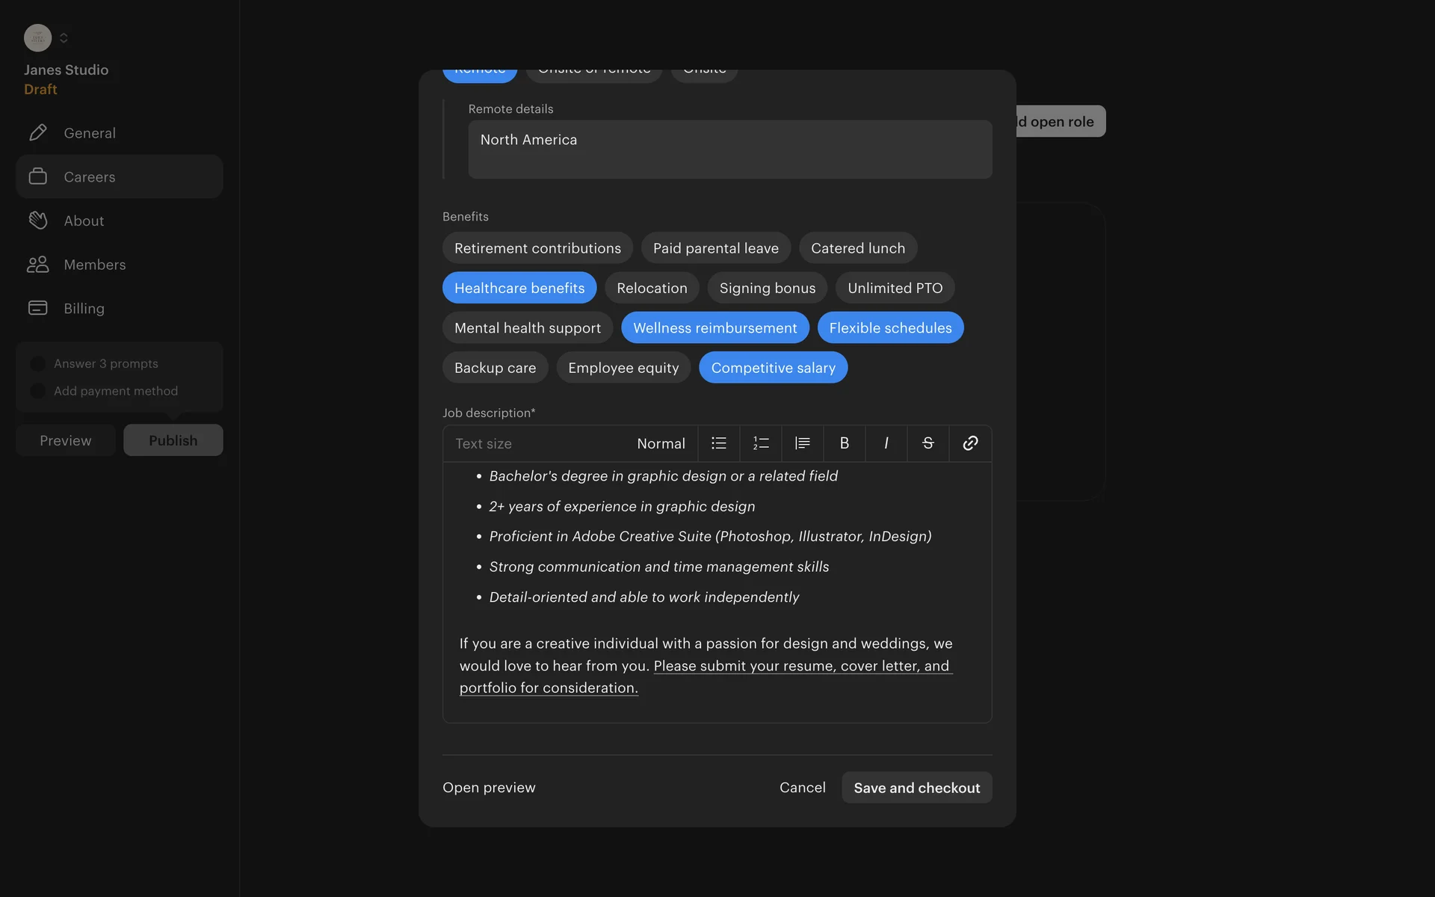Select the Employee equity benefit
This screenshot has height=897, width=1435.
[x=623, y=368]
